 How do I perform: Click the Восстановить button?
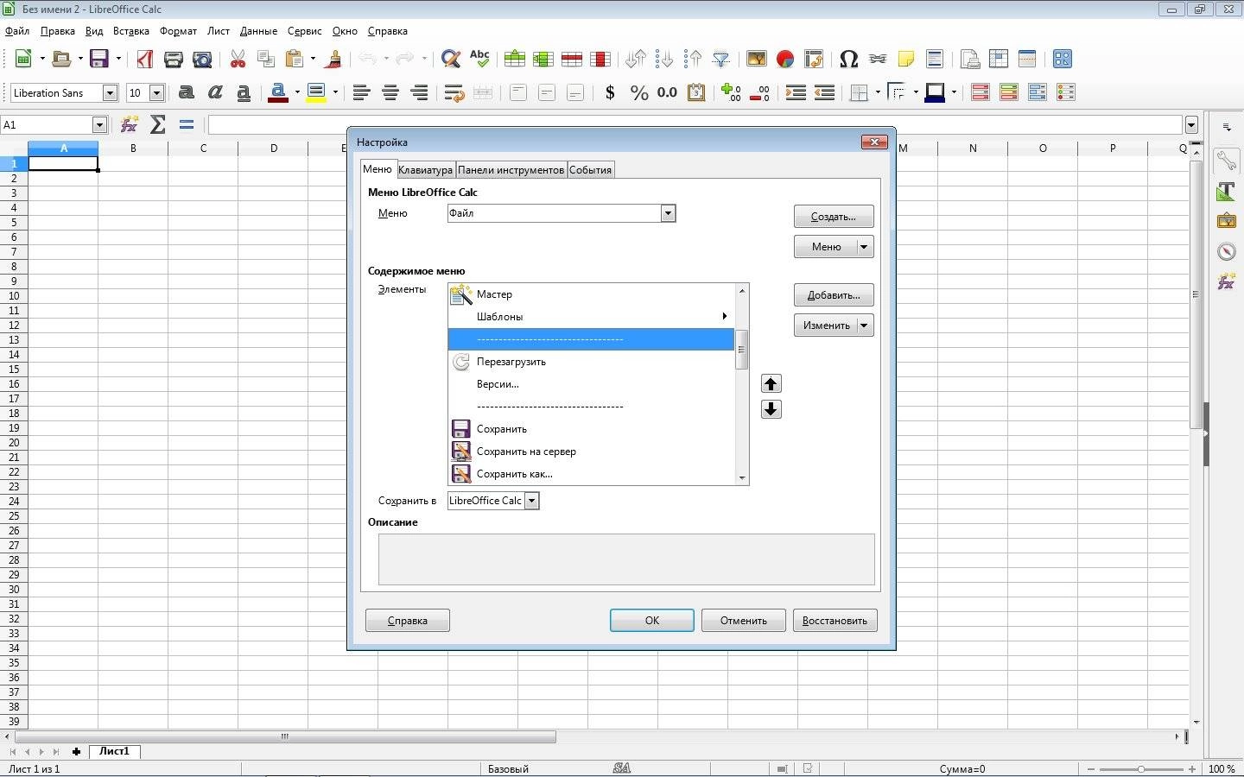tap(835, 621)
